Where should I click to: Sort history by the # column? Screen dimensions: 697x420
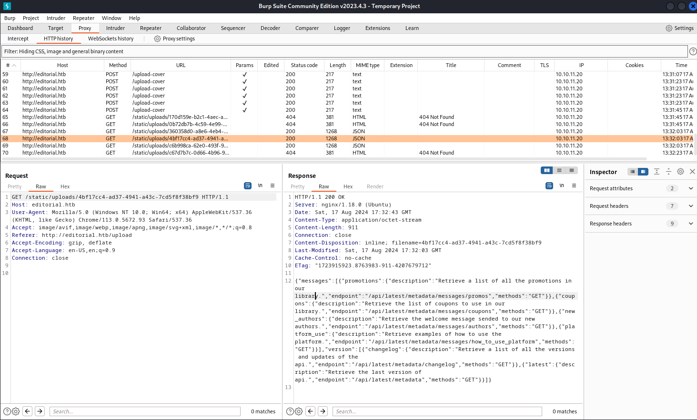coord(10,65)
